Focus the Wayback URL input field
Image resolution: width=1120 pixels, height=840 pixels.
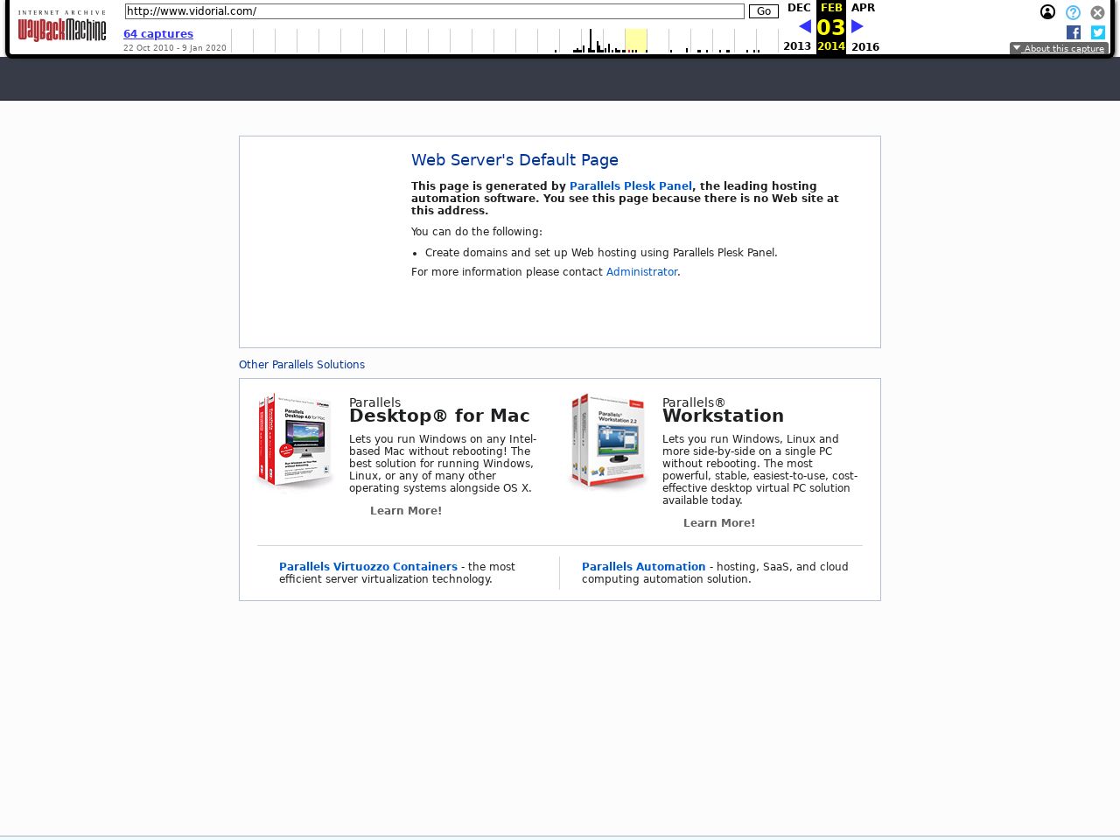click(x=434, y=11)
